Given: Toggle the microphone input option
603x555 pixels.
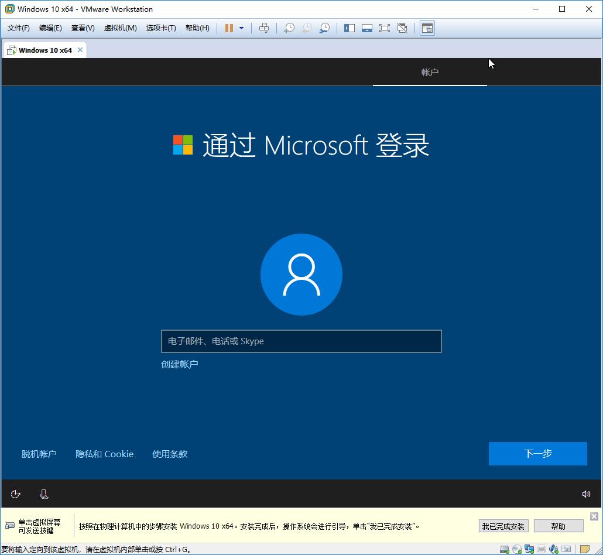Looking at the screenshot, I should (x=44, y=494).
